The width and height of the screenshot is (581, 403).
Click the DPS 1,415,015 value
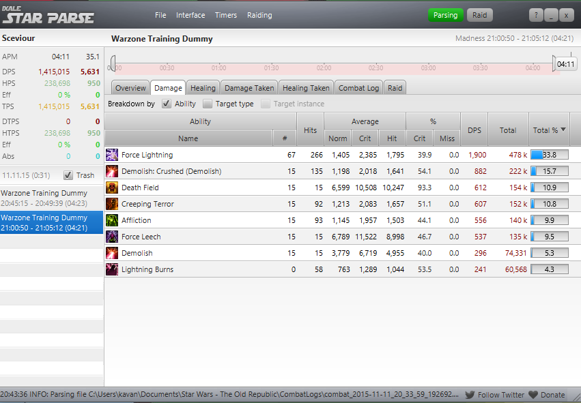point(54,72)
